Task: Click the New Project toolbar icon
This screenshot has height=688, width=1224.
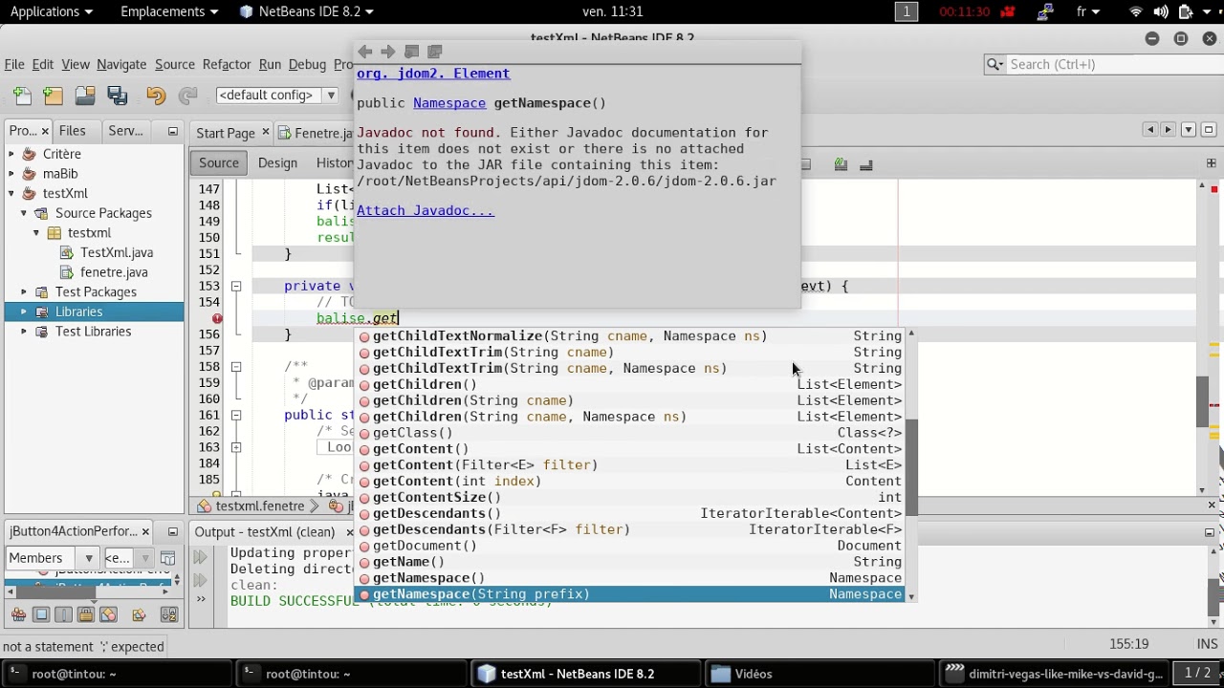Action: 54,95
